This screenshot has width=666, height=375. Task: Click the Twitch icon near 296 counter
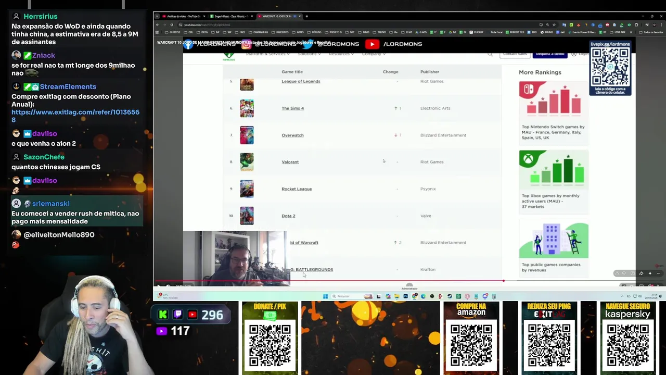(177, 315)
